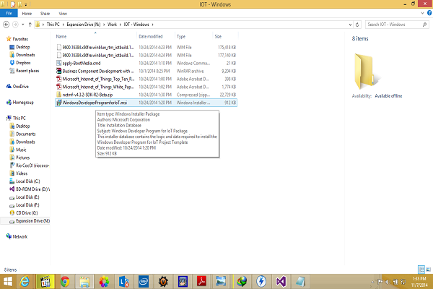Screen dimensions: 433x289
Task: Click the folder preview thumbnail in details pane
Action: click(x=367, y=72)
